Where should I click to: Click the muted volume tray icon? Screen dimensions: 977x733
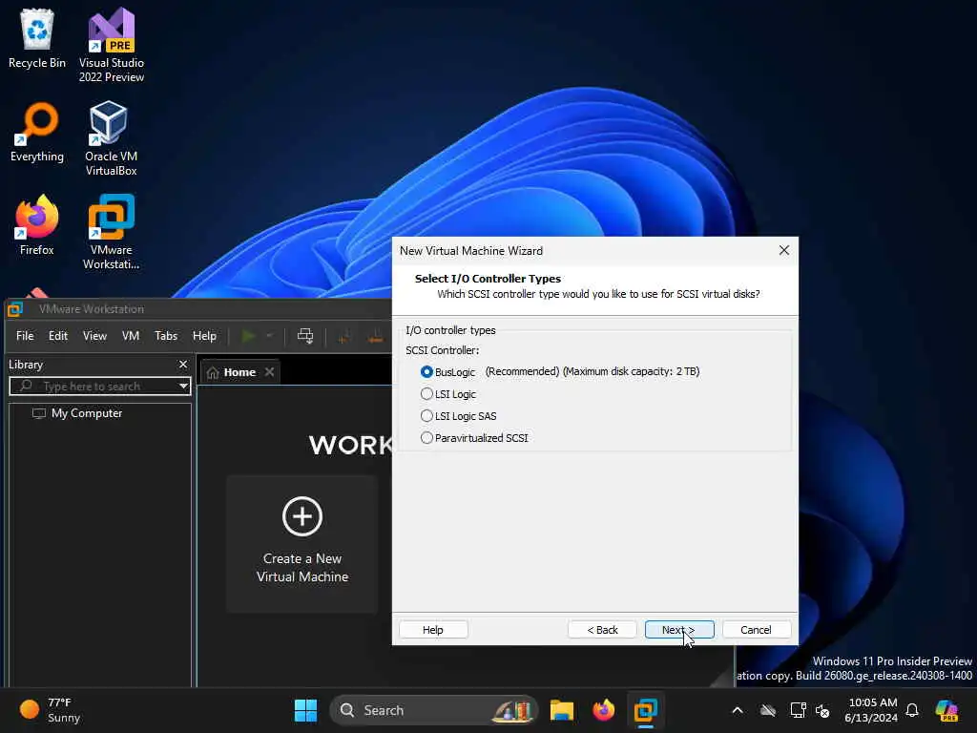point(822,710)
